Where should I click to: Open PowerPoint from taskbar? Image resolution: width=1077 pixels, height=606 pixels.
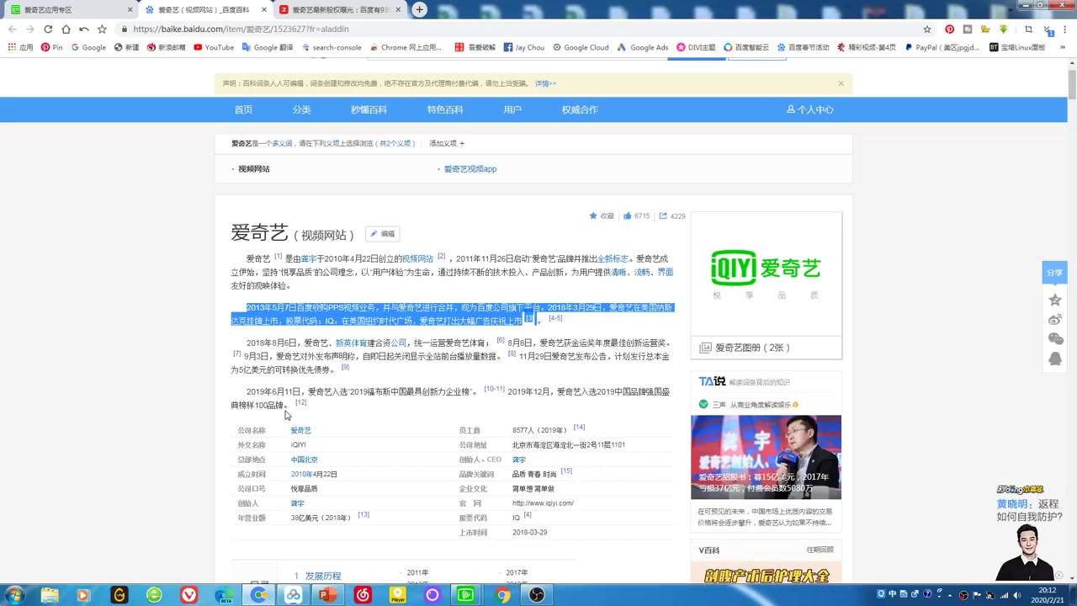coord(327,595)
